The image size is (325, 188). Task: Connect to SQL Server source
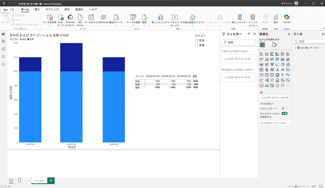point(80,20)
